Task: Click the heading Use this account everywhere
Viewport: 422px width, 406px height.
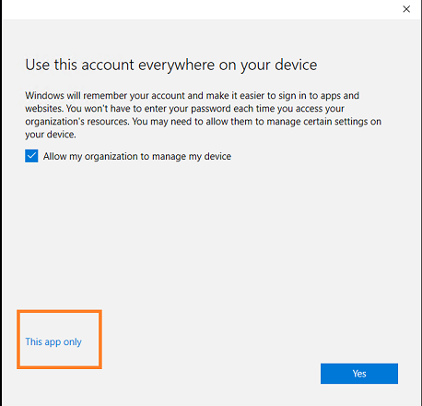Action: point(171,66)
